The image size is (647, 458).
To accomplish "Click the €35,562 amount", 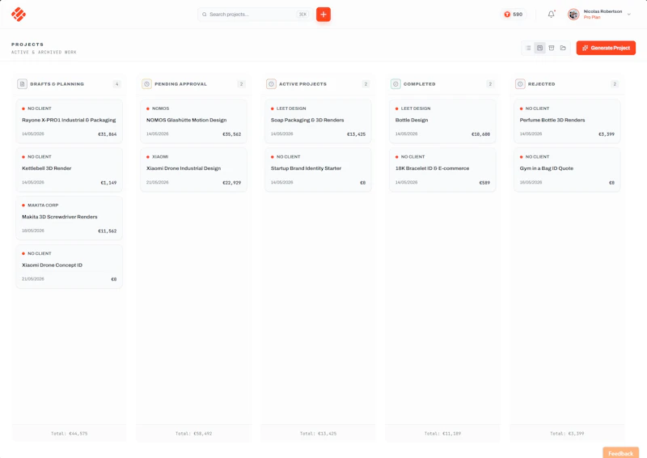I will coord(232,134).
